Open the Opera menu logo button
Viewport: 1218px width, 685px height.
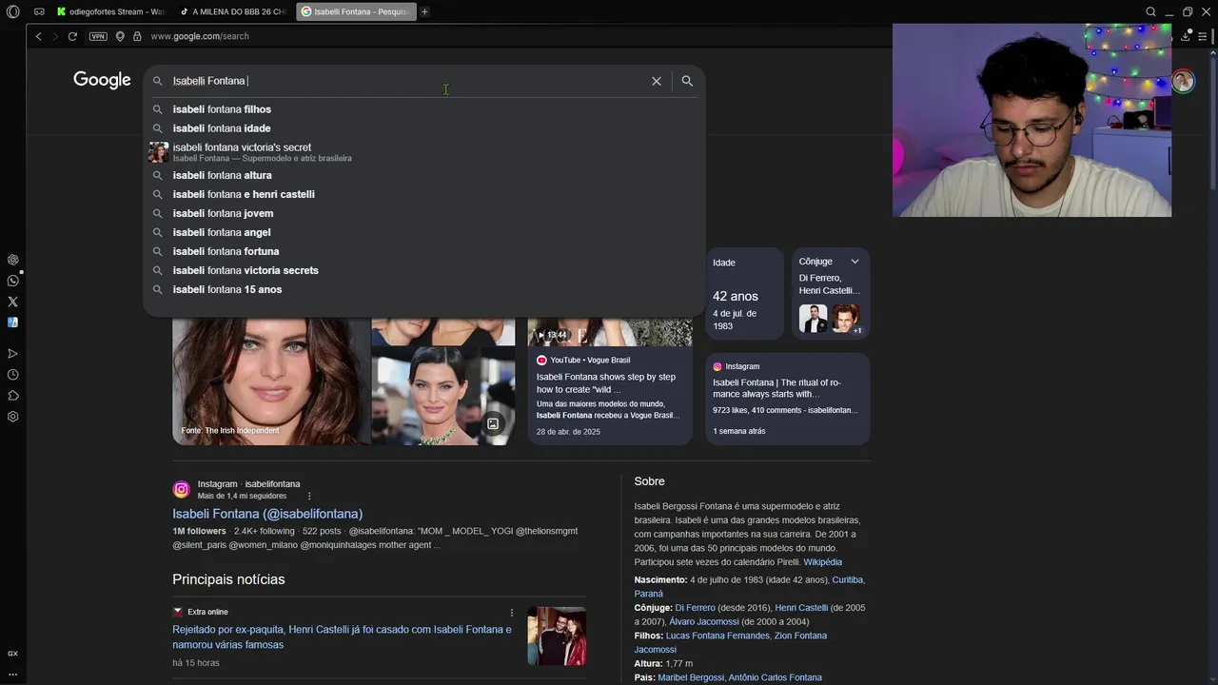pyautogui.click(x=12, y=11)
